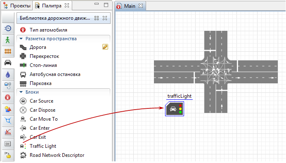Collapse the Блоки section
This screenshot has height=163, width=286.
click(x=21, y=92)
